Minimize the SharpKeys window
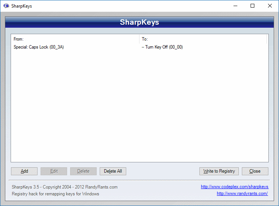Screen dimensions: 279x206 (x=235, y=6)
